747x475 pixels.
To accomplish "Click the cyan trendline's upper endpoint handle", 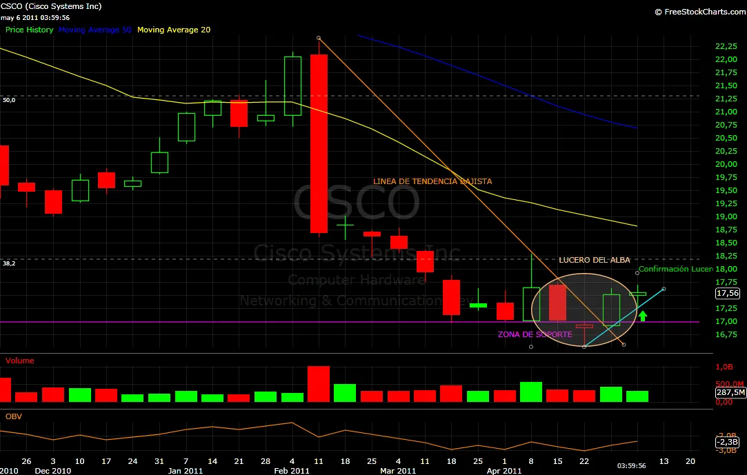I will (664, 289).
